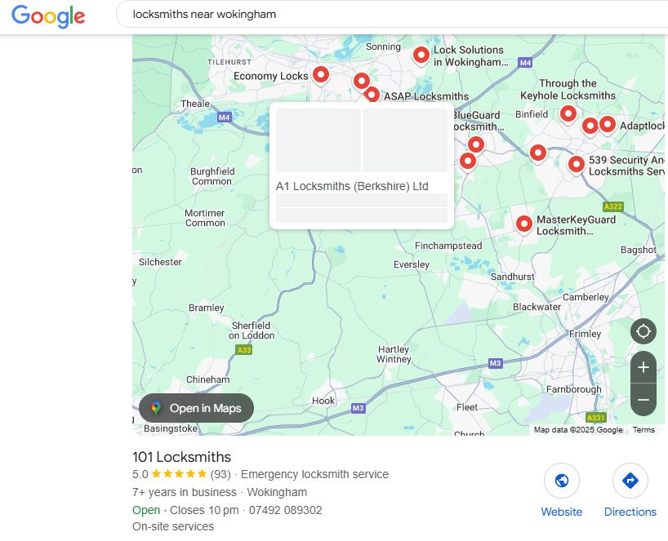Center map on my current location
Image resolution: width=668 pixels, height=541 pixels.
pos(644,330)
